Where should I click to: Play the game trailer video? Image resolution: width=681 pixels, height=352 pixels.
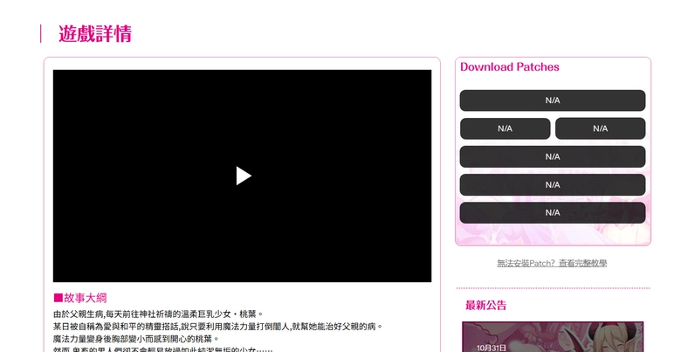click(244, 176)
